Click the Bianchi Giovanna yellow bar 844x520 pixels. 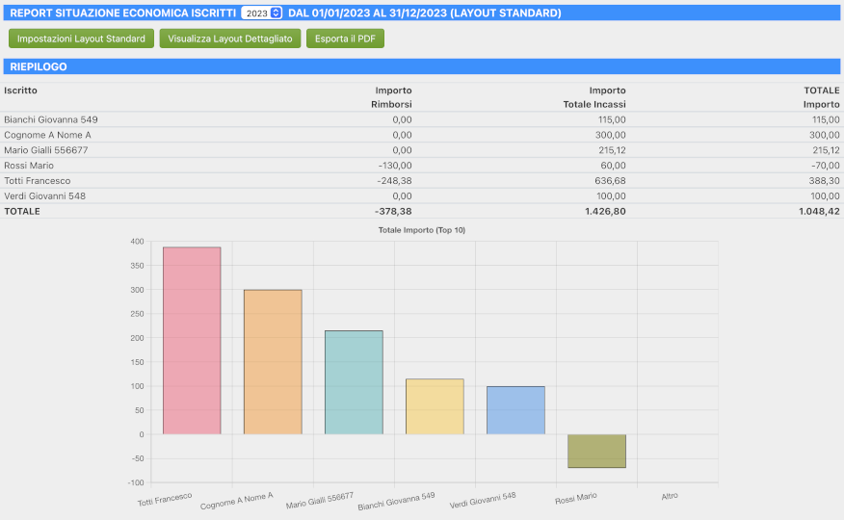click(x=435, y=406)
